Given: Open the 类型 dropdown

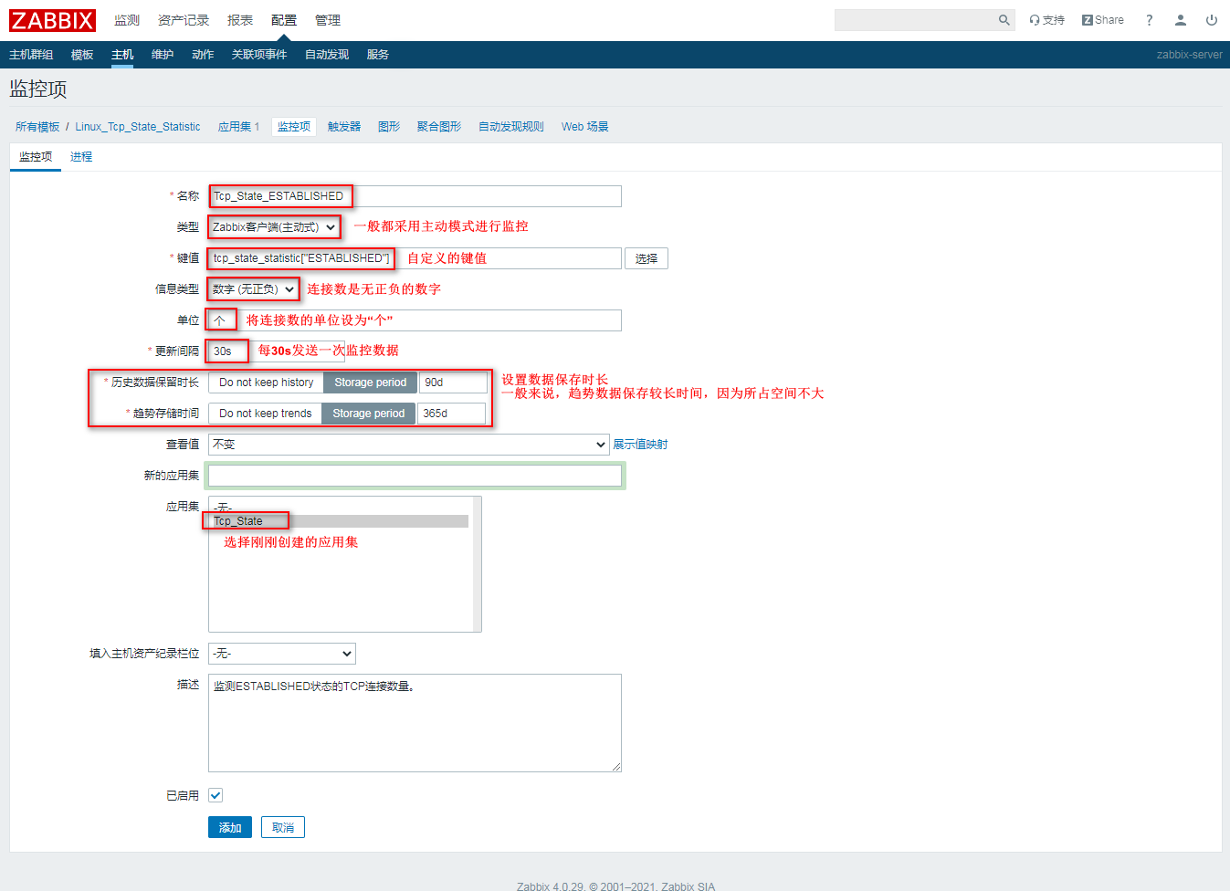Looking at the screenshot, I should pyautogui.click(x=274, y=227).
